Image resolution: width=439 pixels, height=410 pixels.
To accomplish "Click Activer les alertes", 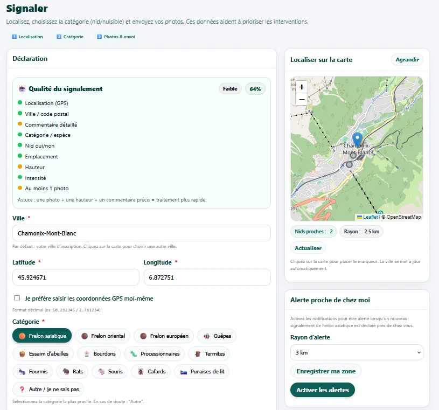I will click(x=322, y=390).
